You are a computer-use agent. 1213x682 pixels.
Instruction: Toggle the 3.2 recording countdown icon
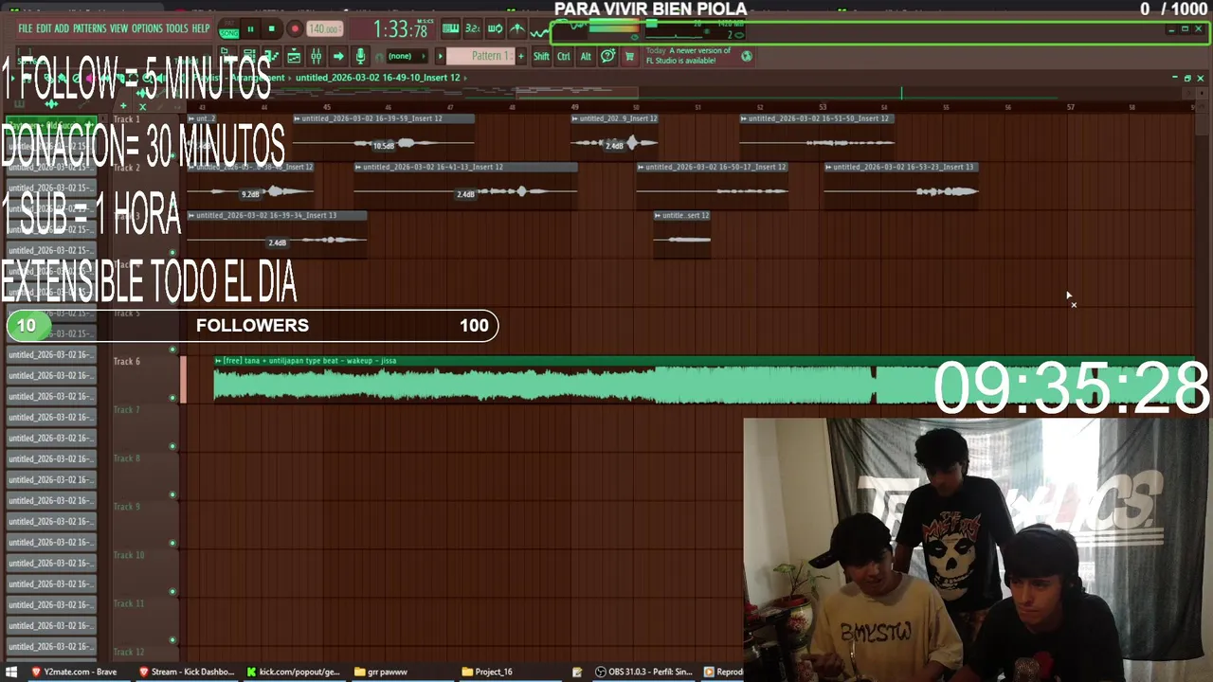tap(472, 29)
